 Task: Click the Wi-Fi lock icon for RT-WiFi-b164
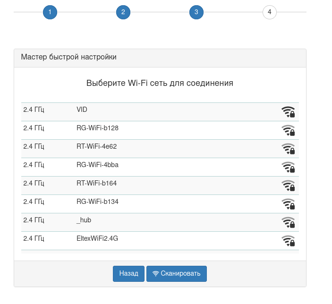click(x=288, y=186)
